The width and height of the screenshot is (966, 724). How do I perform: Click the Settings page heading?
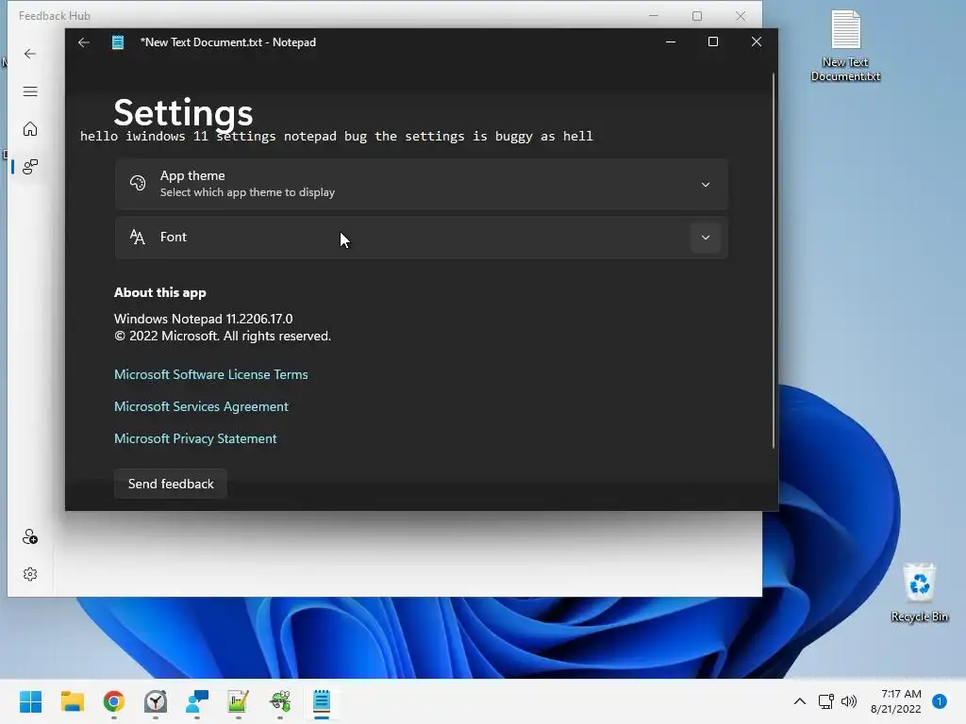tap(184, 113)
